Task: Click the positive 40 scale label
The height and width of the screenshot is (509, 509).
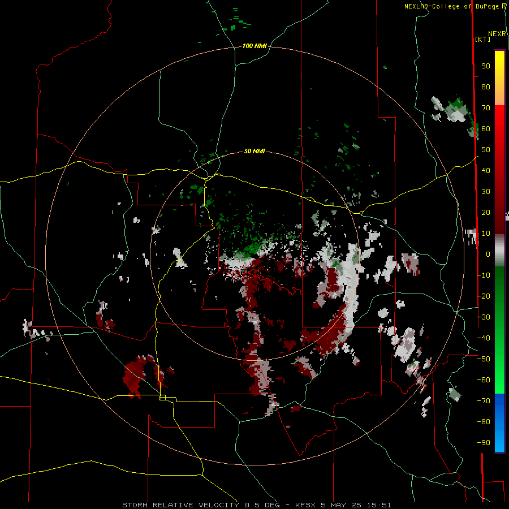Action: click(x=486, y=171)
